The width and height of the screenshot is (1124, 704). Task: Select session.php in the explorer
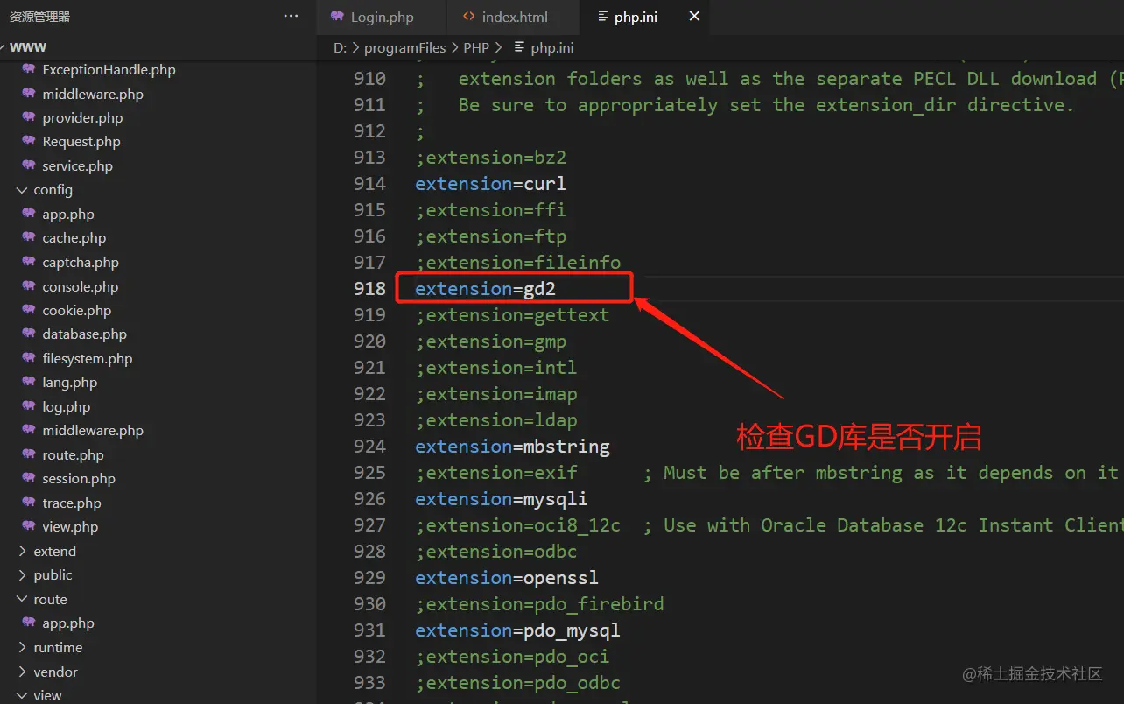(78, 478)
